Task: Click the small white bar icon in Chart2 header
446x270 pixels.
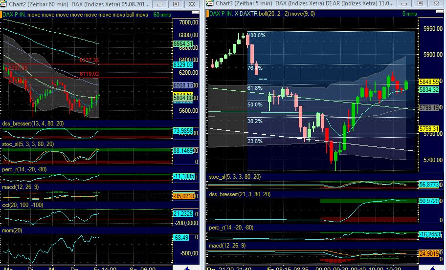Action: pyautogui.click(x=196, y=13)
